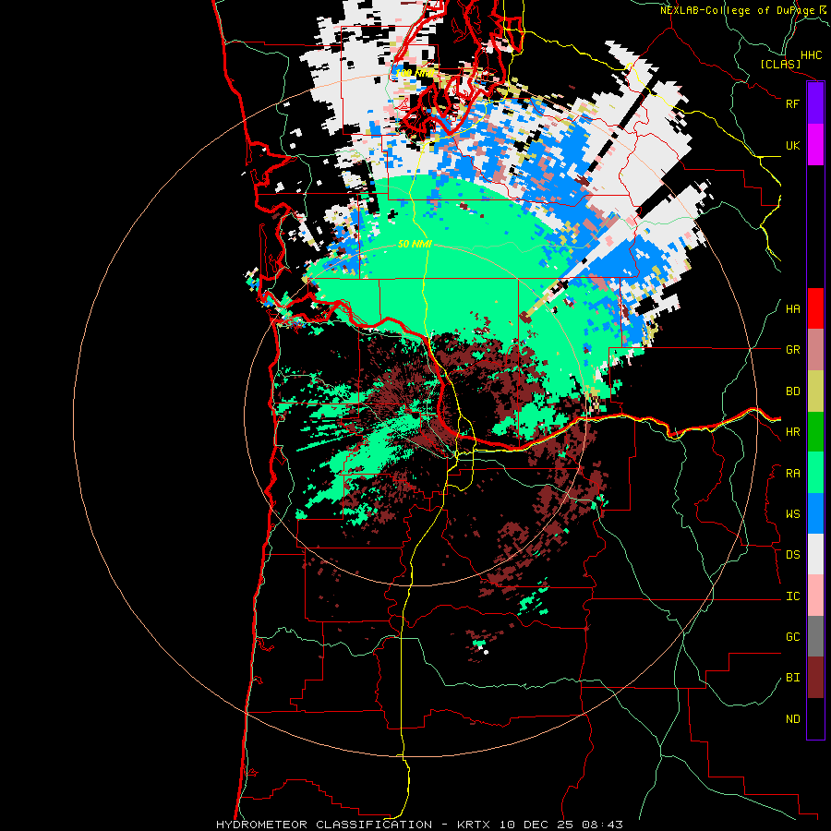The width and height of the screenshot is (831, 831).
Task: Click the Hydrometeor Classification KRTX caption
Action: 419,825
